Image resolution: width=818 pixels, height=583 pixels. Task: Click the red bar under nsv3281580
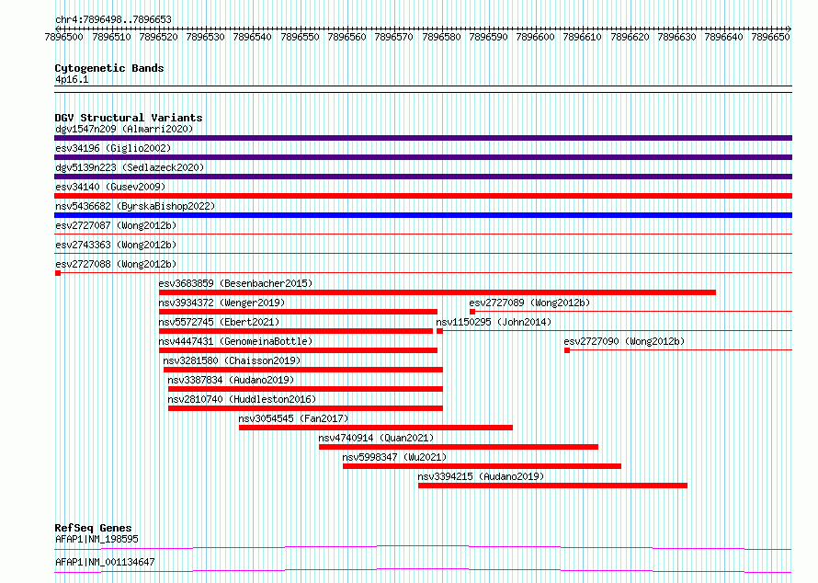pos(303,370)
